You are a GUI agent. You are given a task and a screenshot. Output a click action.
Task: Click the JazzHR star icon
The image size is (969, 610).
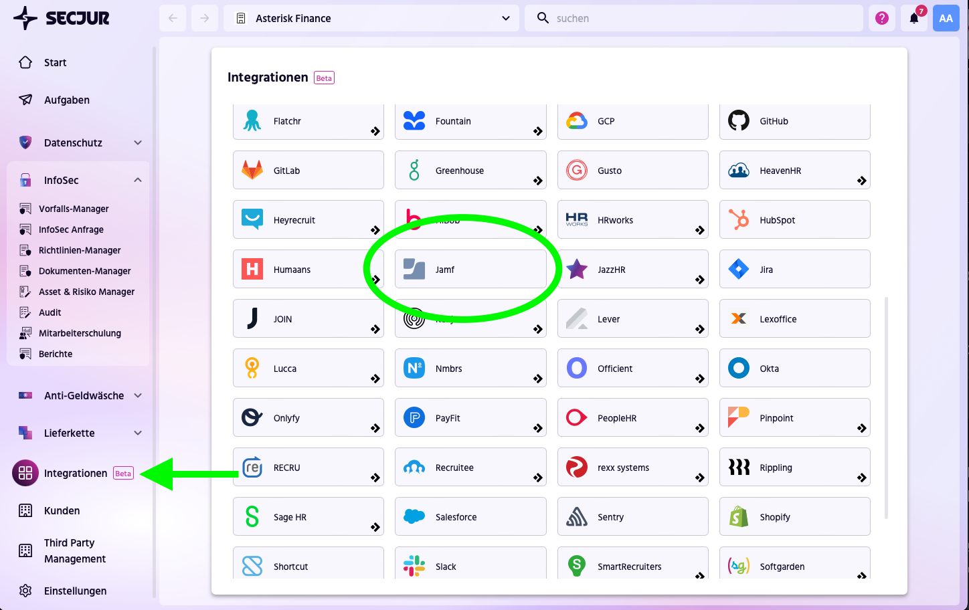pos(577,269)
